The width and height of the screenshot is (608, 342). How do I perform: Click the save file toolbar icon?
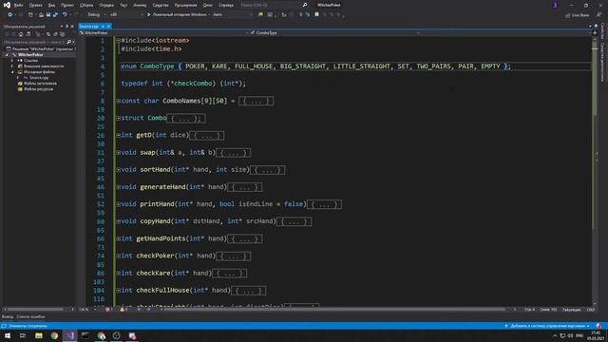pos(48,15)
